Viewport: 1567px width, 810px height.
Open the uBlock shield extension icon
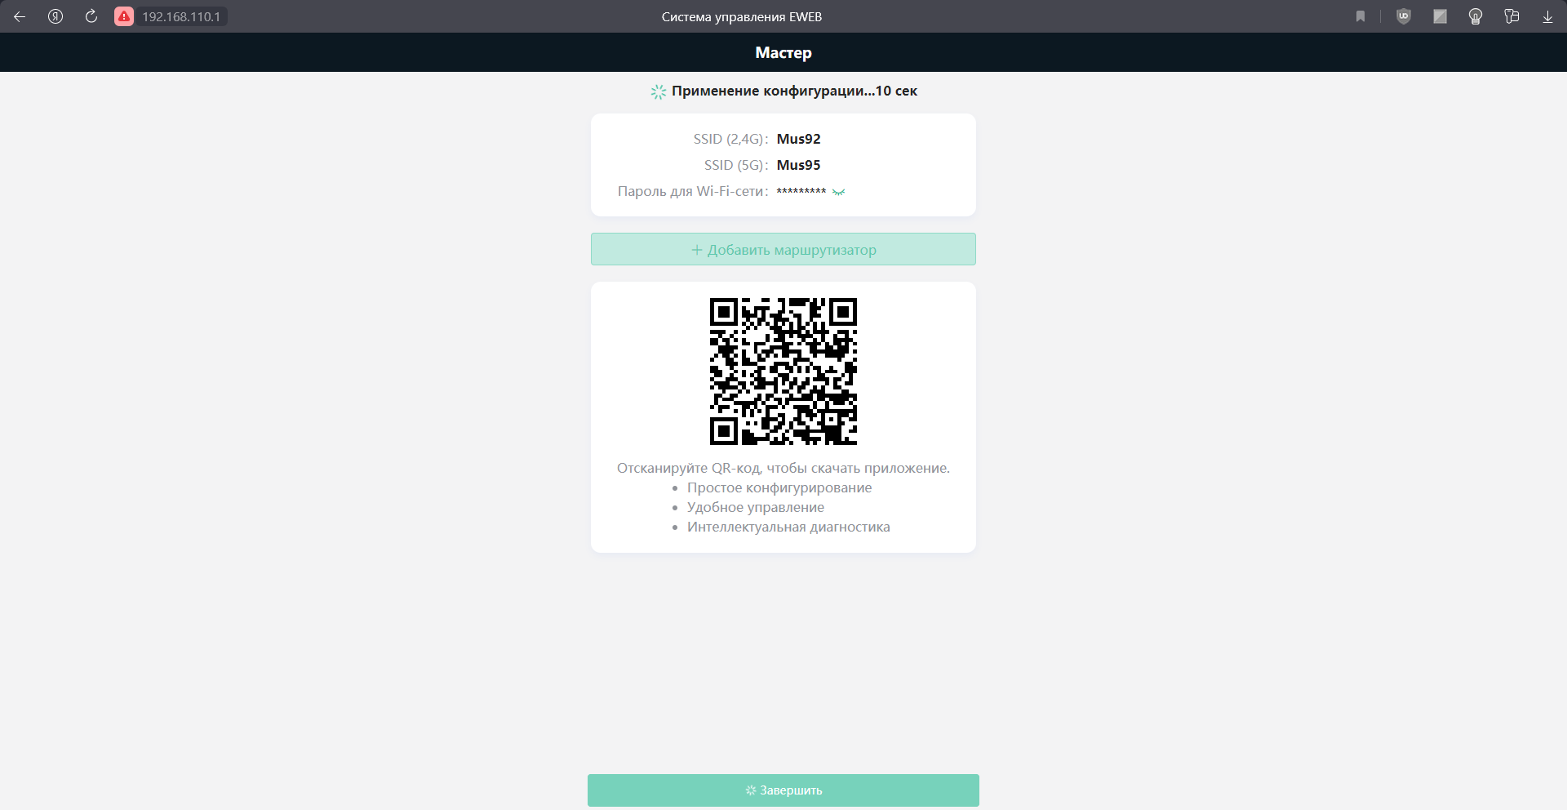(1404, 16)
